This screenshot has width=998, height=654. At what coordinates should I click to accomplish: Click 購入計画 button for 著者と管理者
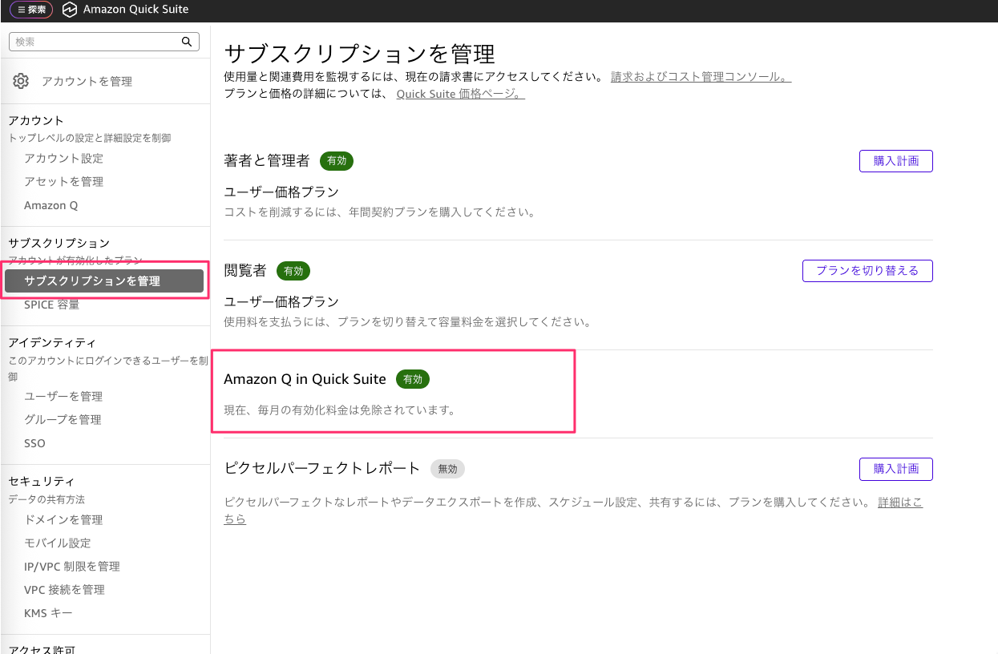point(895,161)
